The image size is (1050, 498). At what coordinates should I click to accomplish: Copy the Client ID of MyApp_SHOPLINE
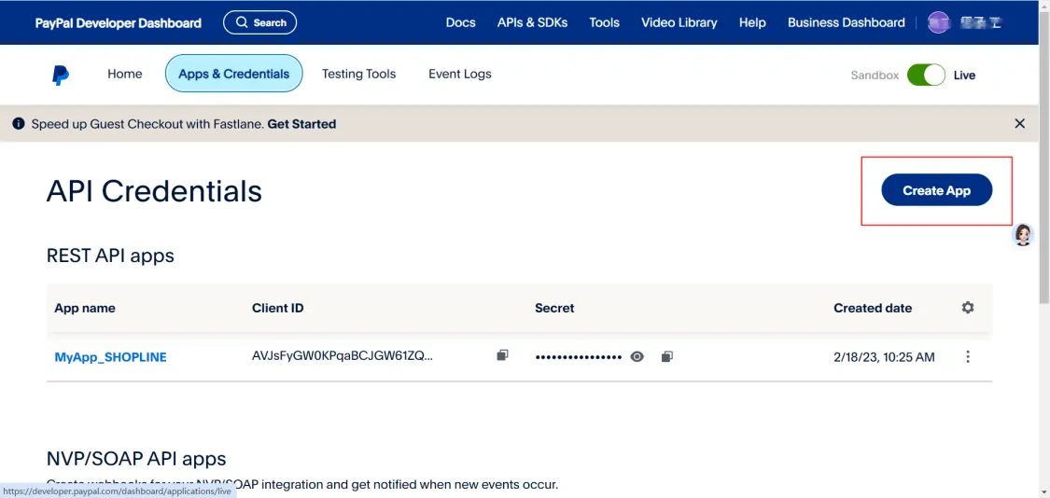point(502,356)
